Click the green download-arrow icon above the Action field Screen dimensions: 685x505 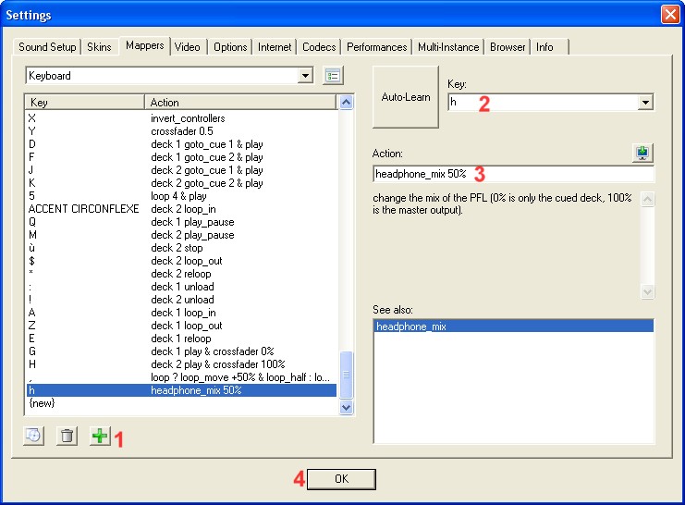[x=643, y=154]
